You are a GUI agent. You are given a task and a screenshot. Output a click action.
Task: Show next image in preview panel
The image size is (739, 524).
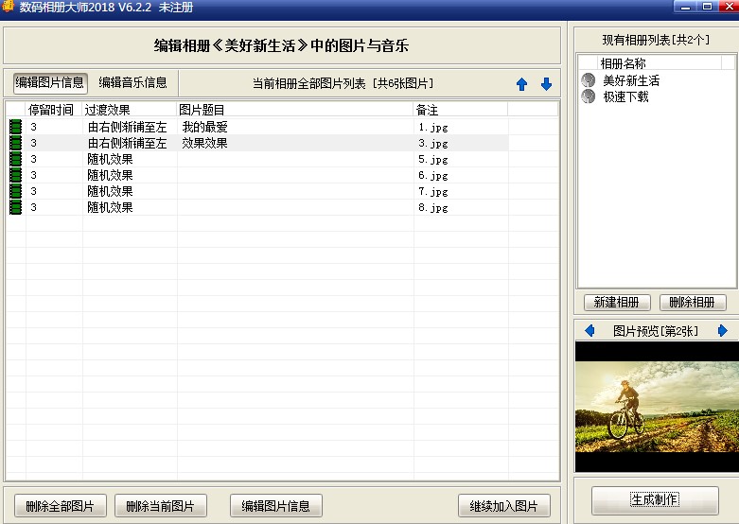[x=723, y=331]
